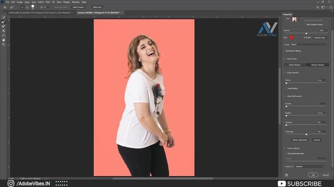Open the Window menu
The width and height of the screenshot is (334, 187).
(x=76, y=2)
